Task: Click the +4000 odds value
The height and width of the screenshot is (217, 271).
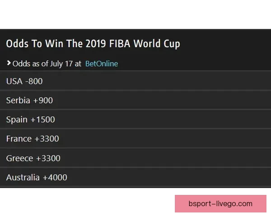Action: click(55, 178)
